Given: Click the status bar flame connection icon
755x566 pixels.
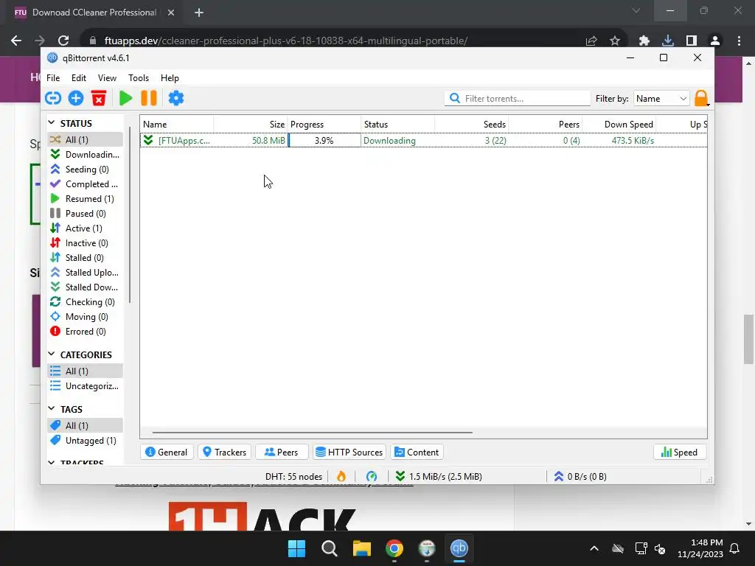Looking at the screenshot, I should tap(341, 477).
